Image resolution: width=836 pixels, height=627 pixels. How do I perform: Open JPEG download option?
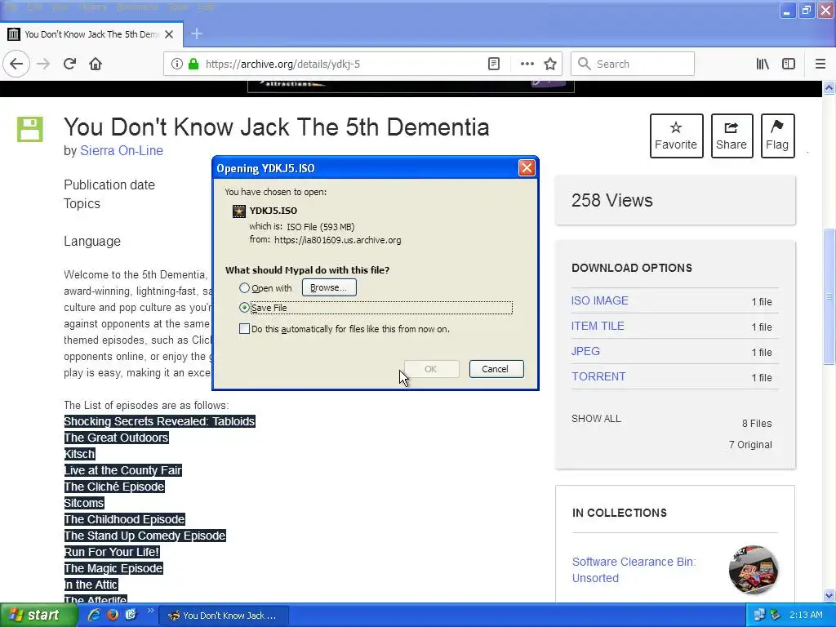coord(585,351)
